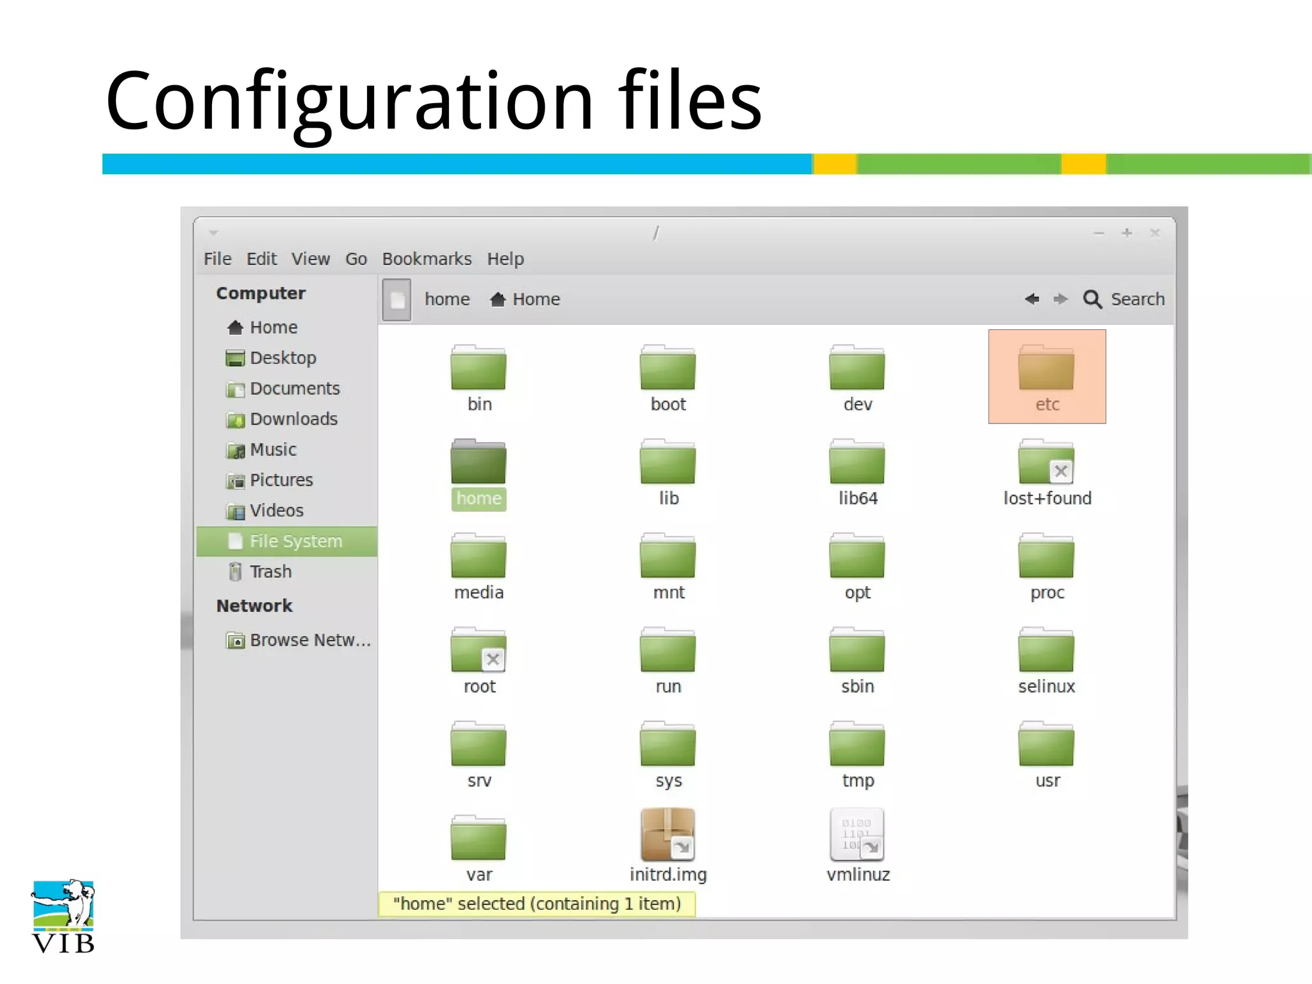The image size is (1312, 984).
Task: Open the Bookmarks menu
Action: (x=427, y=259)
